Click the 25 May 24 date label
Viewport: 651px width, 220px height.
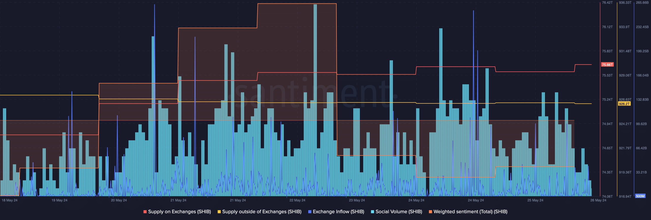click(x=535, y=200)
